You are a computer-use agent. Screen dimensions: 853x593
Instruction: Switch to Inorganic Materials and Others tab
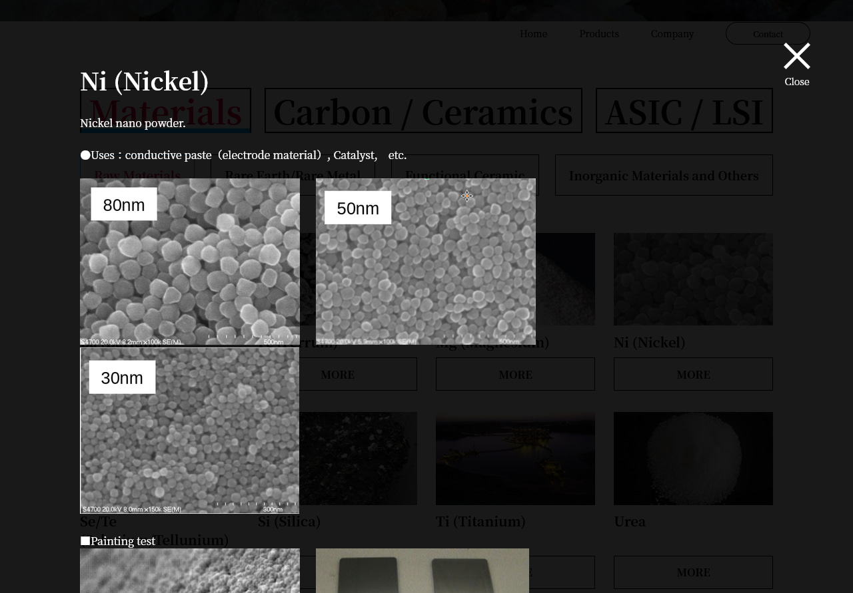[x=664, y=175]
